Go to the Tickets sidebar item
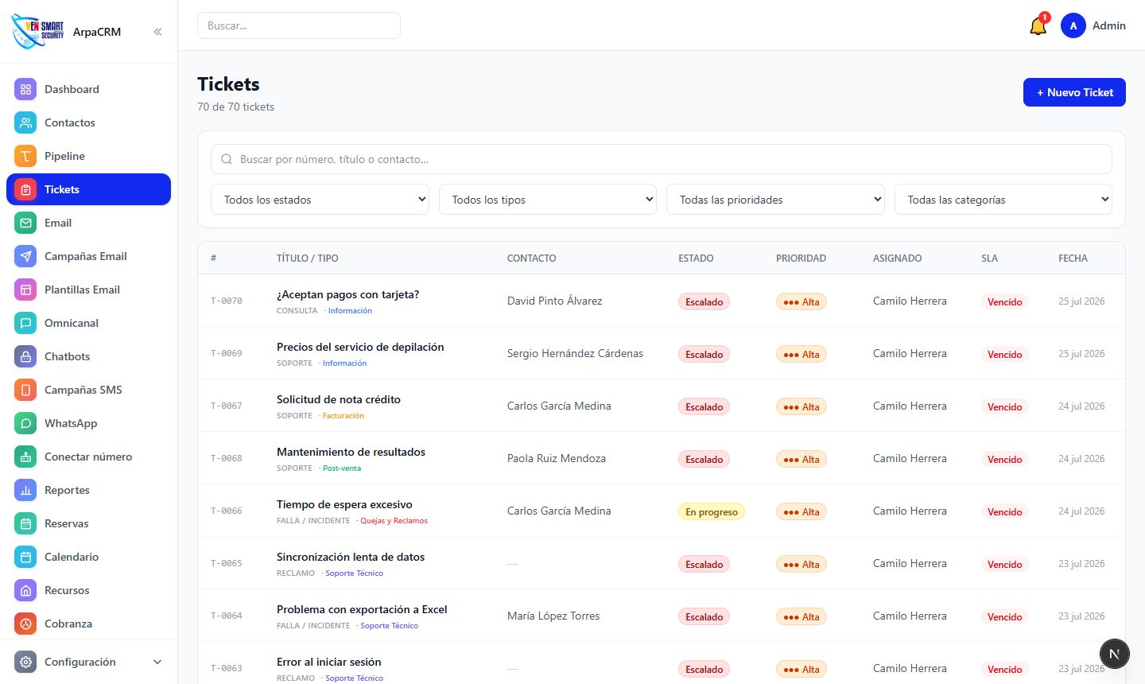This screenshot has height=684, width=1145. pyautogui.click(x=88, y=189)
